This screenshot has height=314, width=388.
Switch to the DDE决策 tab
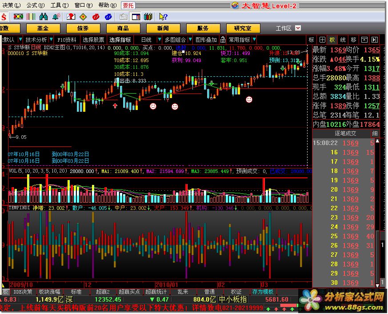[23, 292]
